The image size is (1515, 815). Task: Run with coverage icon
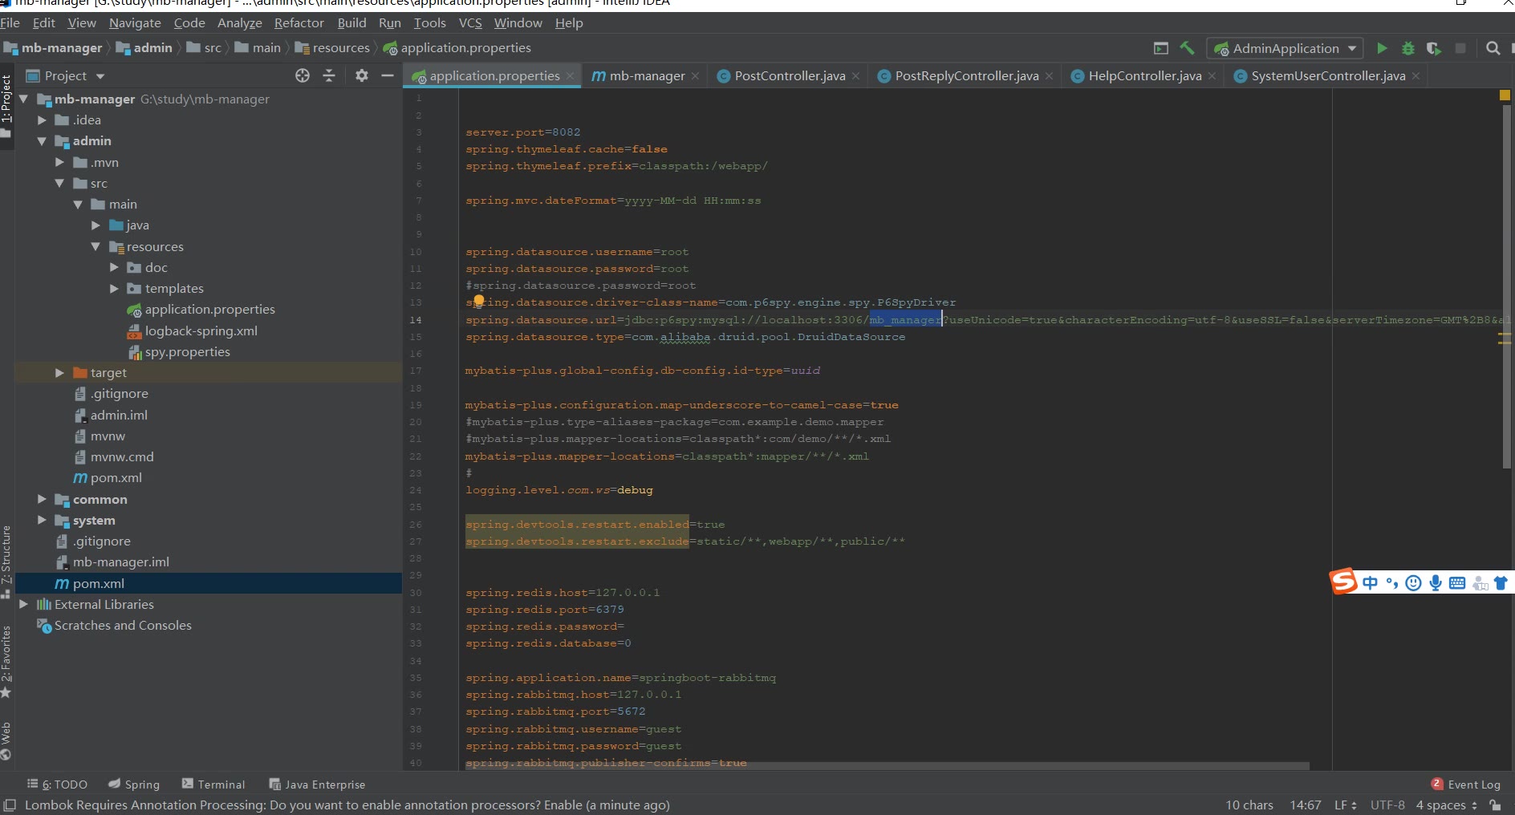coord(1434,48)
